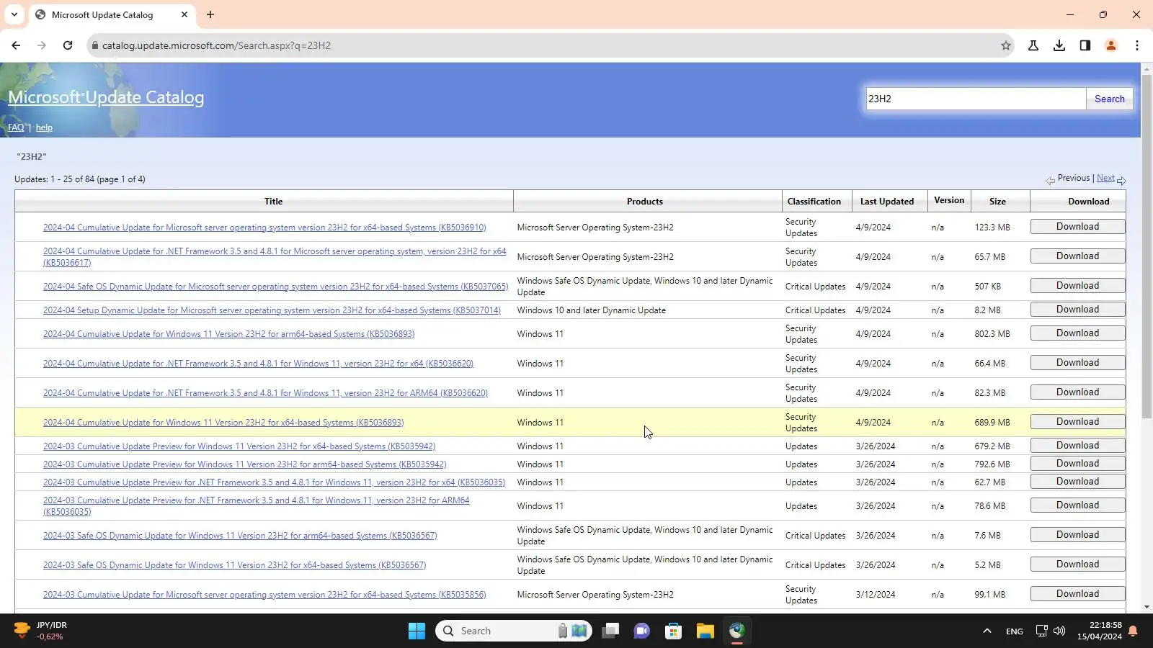
Task: Open the Microsoft Update Catalog home link
Action: tap(106, 97)
